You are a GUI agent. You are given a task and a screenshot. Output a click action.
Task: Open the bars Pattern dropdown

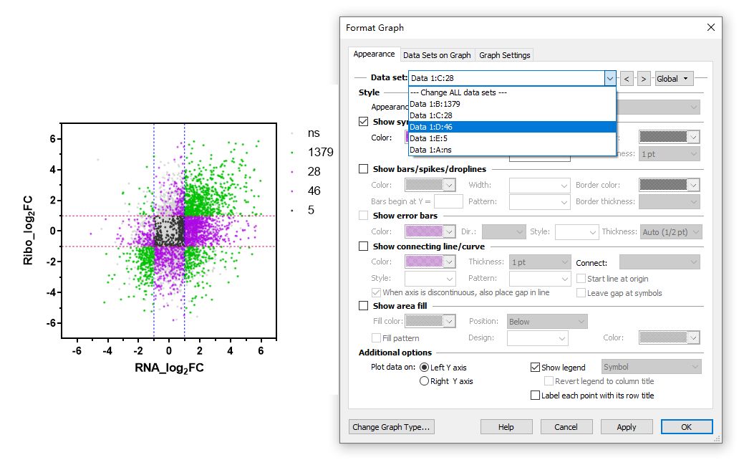[x=540, y=202]
